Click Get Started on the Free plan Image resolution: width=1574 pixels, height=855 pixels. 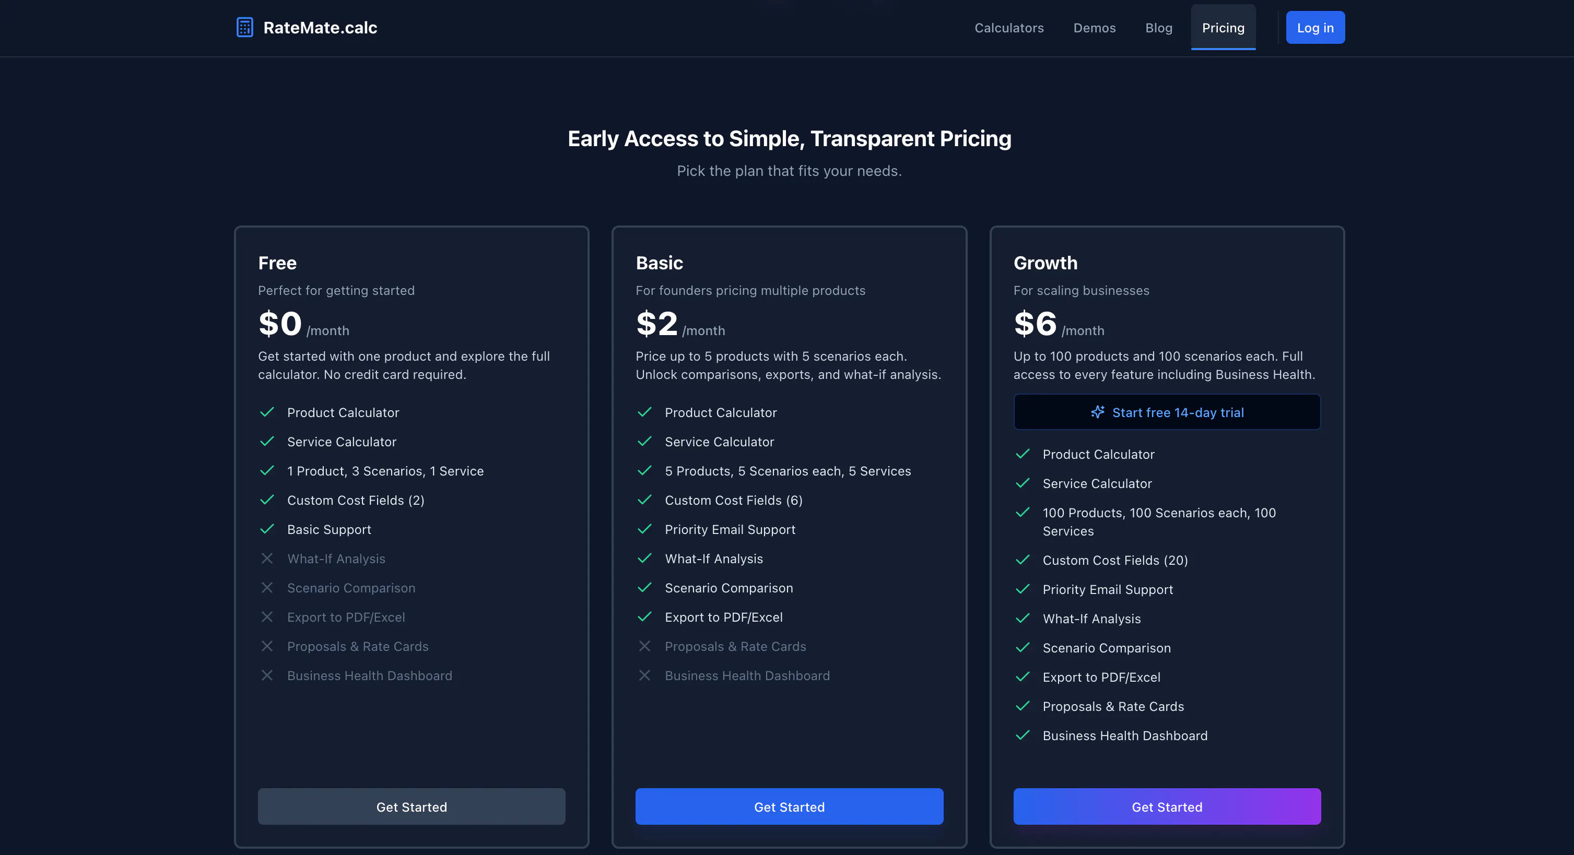point(411,807)
